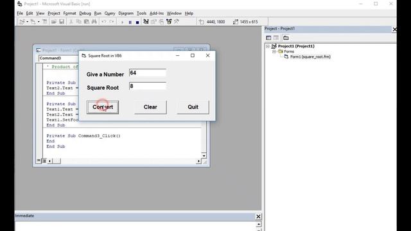This screenshot has height=231, width=411.
Task: Stop the program with the End button
Action: tap(137, 22)
